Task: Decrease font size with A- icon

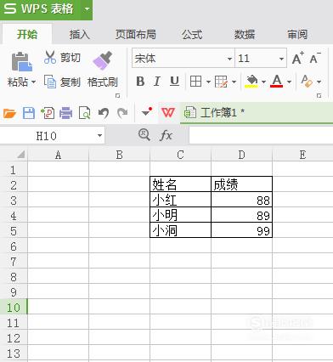Action: [x=315, y=58]
